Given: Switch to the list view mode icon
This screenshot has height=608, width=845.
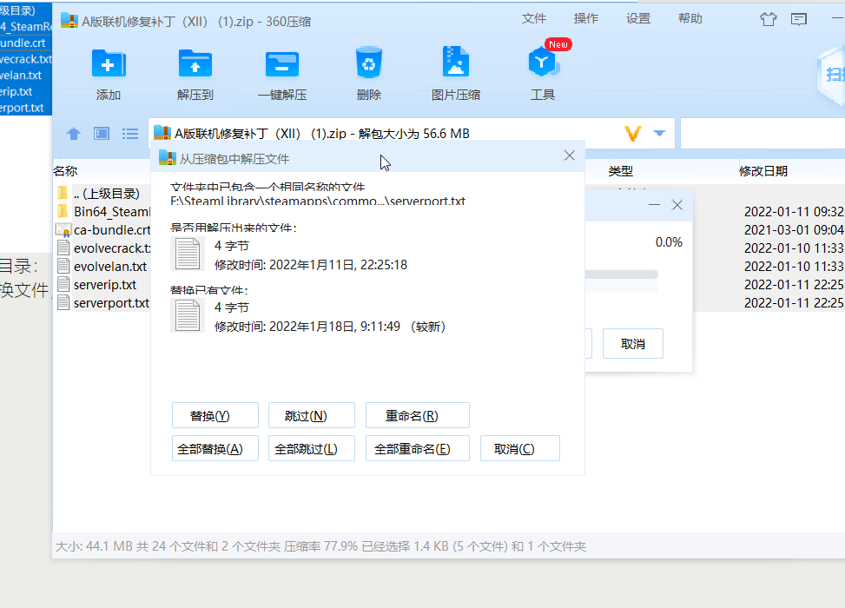Looking at the screenshot, I should (x=130, y=133).
